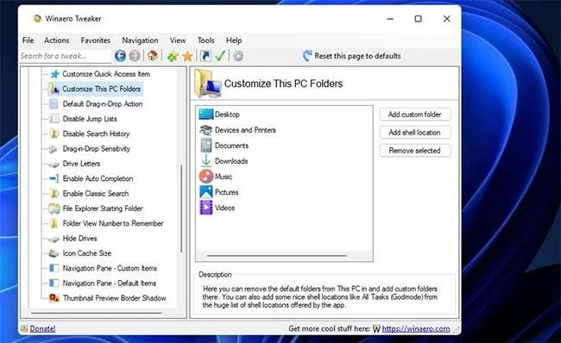Click the Thumbnail Preview Border Shadow icon

(54, 297)
